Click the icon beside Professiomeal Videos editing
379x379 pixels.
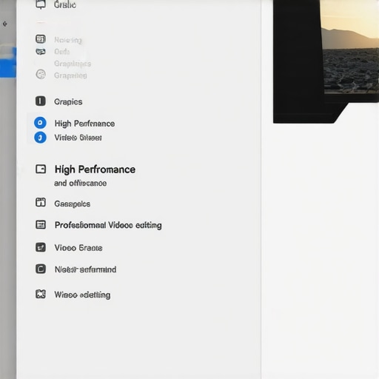[41, 224]
